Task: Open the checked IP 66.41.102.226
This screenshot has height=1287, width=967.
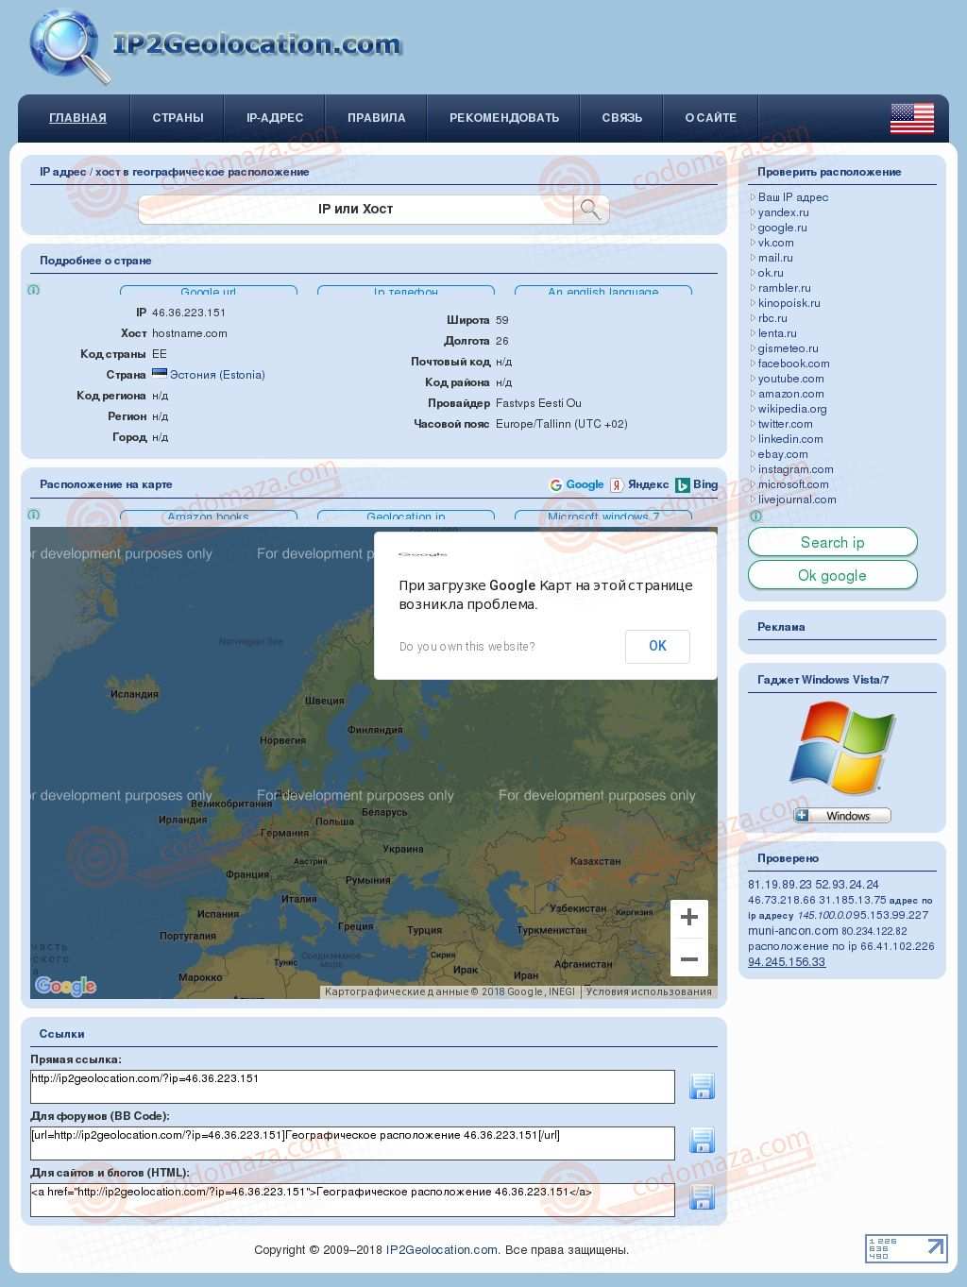Action: tap(895, 946)
